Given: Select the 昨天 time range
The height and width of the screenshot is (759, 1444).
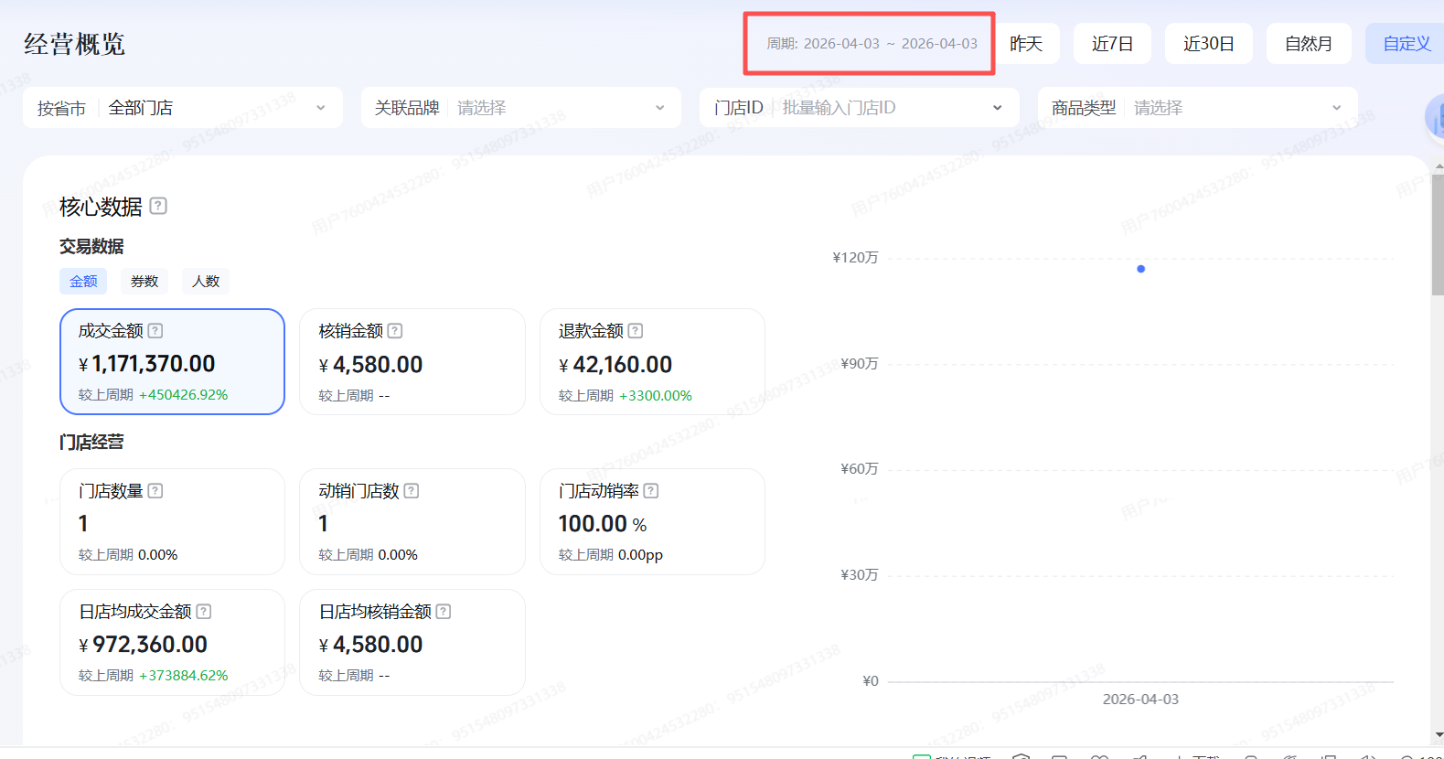Looking at the screenshot, I should click(1026, 44).
